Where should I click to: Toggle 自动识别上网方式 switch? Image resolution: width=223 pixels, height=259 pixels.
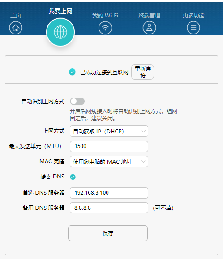[77, 101]
